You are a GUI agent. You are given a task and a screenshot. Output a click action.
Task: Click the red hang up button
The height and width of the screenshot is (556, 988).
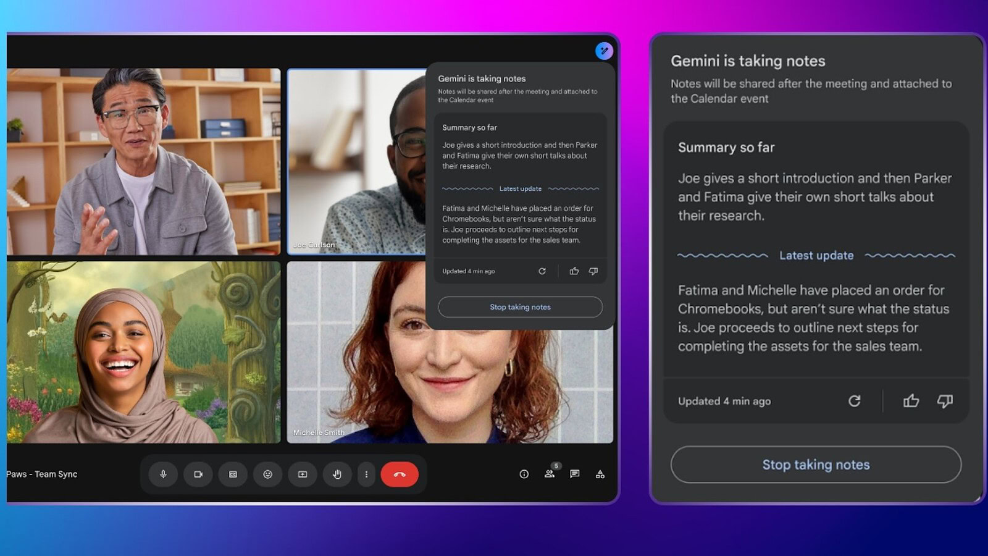[400, 474]
